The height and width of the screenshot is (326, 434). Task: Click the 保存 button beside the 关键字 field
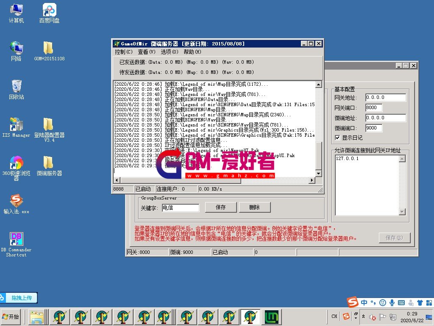tap(220, 208)
